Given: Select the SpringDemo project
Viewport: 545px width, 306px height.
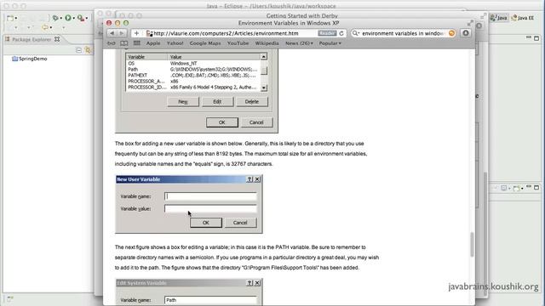Looking at the screenshot, I should point(30,59).
